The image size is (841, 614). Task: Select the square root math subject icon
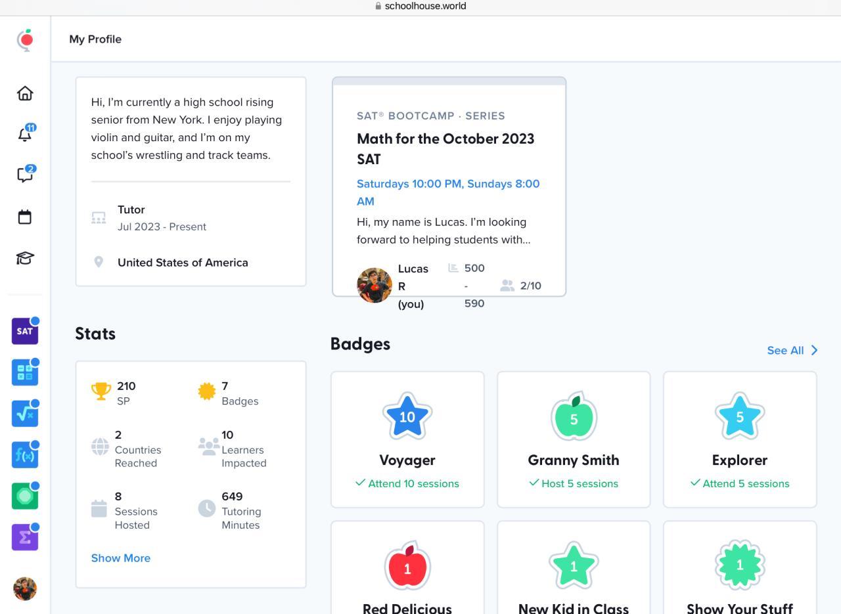coord(25,414)
